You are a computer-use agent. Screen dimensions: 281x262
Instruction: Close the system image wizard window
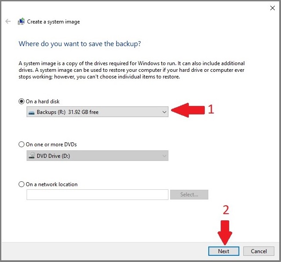click(x=272, y=8)
